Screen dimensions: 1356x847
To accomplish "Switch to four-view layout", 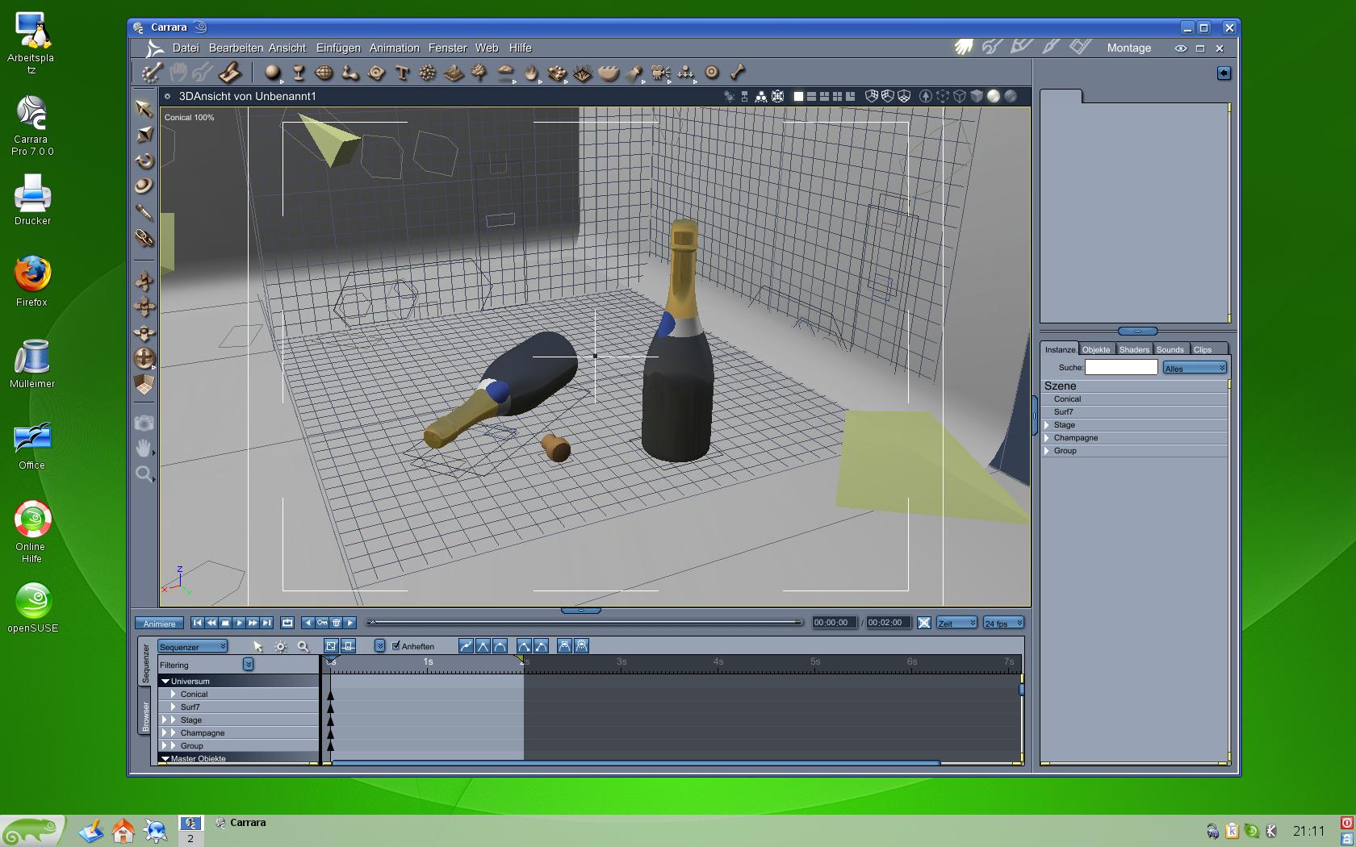I will pyautogui.click(x=837, y=96).
